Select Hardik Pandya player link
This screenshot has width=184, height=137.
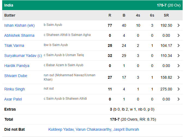[x=17, y=66]
